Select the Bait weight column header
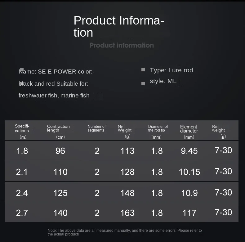The width and height of the screenshot is (245, 242). coord(219,131)
